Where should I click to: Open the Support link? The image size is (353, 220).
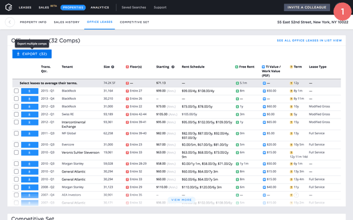(160, 8)
